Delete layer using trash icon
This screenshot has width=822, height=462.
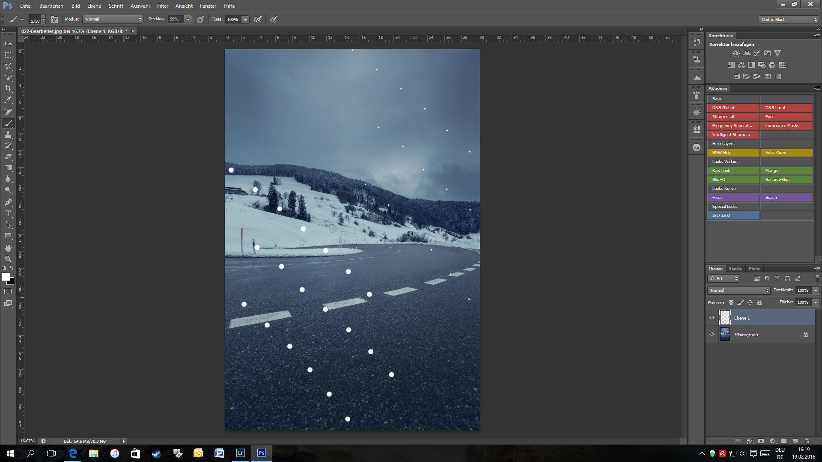coord(807,441)
